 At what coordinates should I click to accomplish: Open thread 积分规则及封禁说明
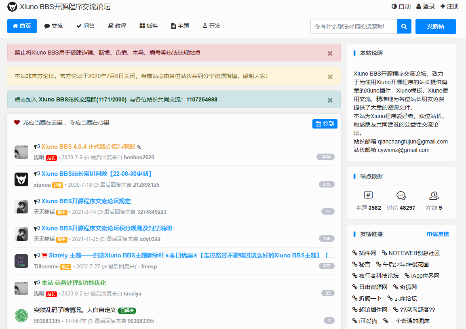(x=107, y=228)
